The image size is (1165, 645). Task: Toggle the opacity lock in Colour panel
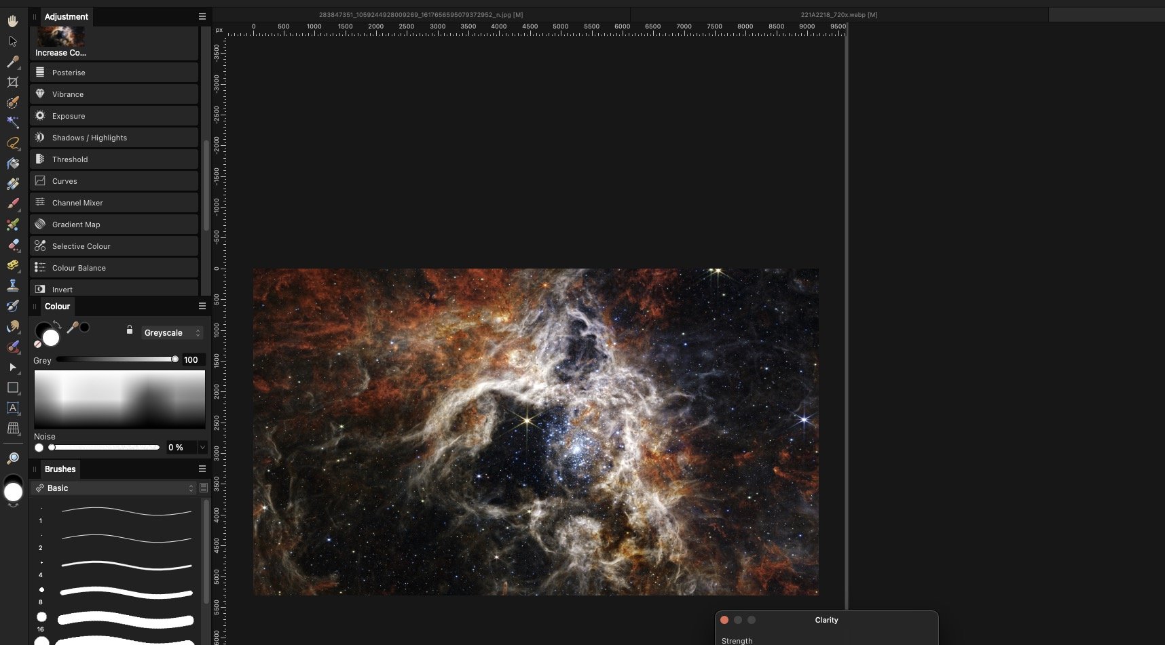tap(129, 330)
